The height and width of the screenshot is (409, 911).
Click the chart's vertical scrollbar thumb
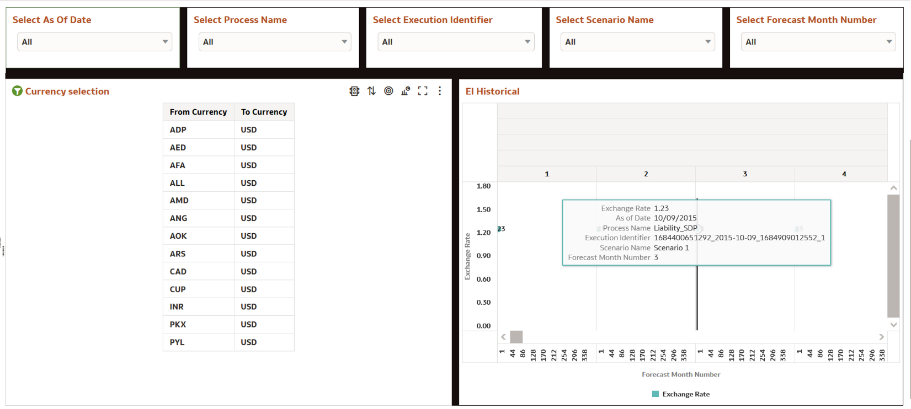893,256
